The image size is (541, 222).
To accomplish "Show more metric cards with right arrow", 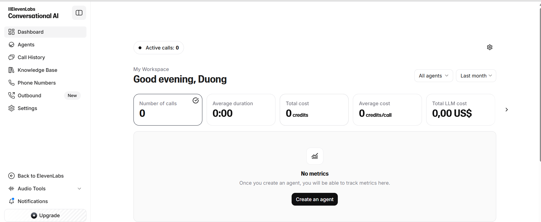I will coord(506,110).
